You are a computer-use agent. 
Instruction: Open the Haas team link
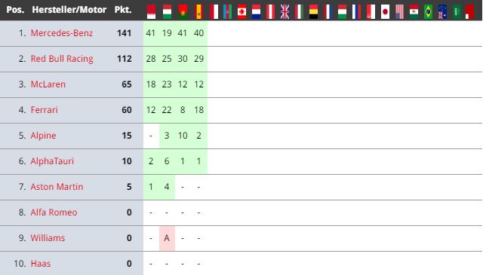coord(41,264)
